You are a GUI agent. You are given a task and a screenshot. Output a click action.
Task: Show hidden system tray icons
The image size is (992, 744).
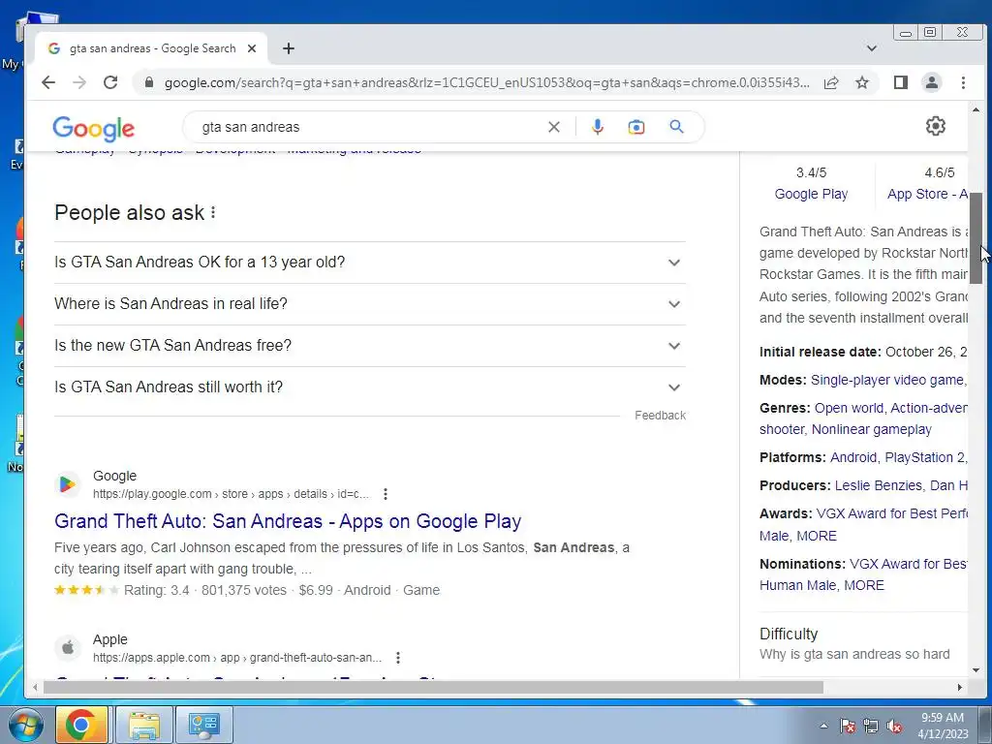[x=823, y=726]
